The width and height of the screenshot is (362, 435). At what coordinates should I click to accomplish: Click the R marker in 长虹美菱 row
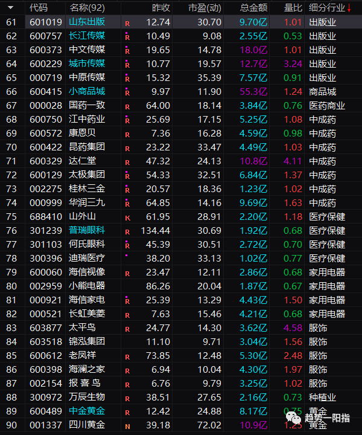click(x=127, y=315)
